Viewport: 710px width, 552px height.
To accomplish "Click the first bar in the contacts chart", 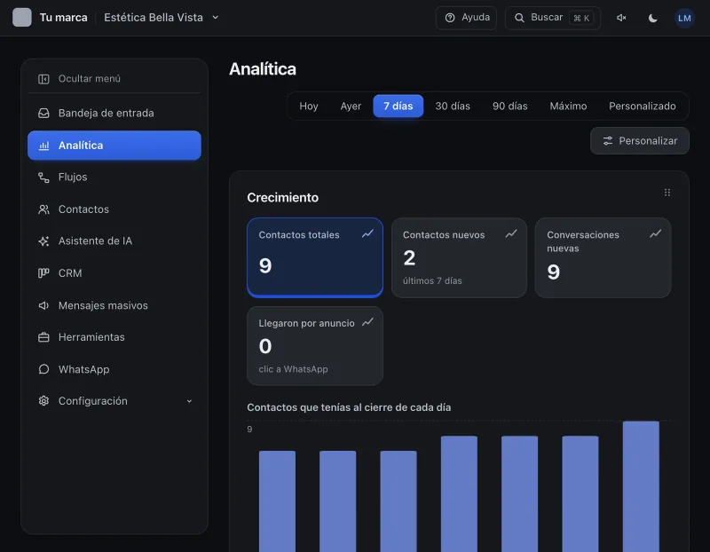I will pyautogui.click(x=277, y=501).
